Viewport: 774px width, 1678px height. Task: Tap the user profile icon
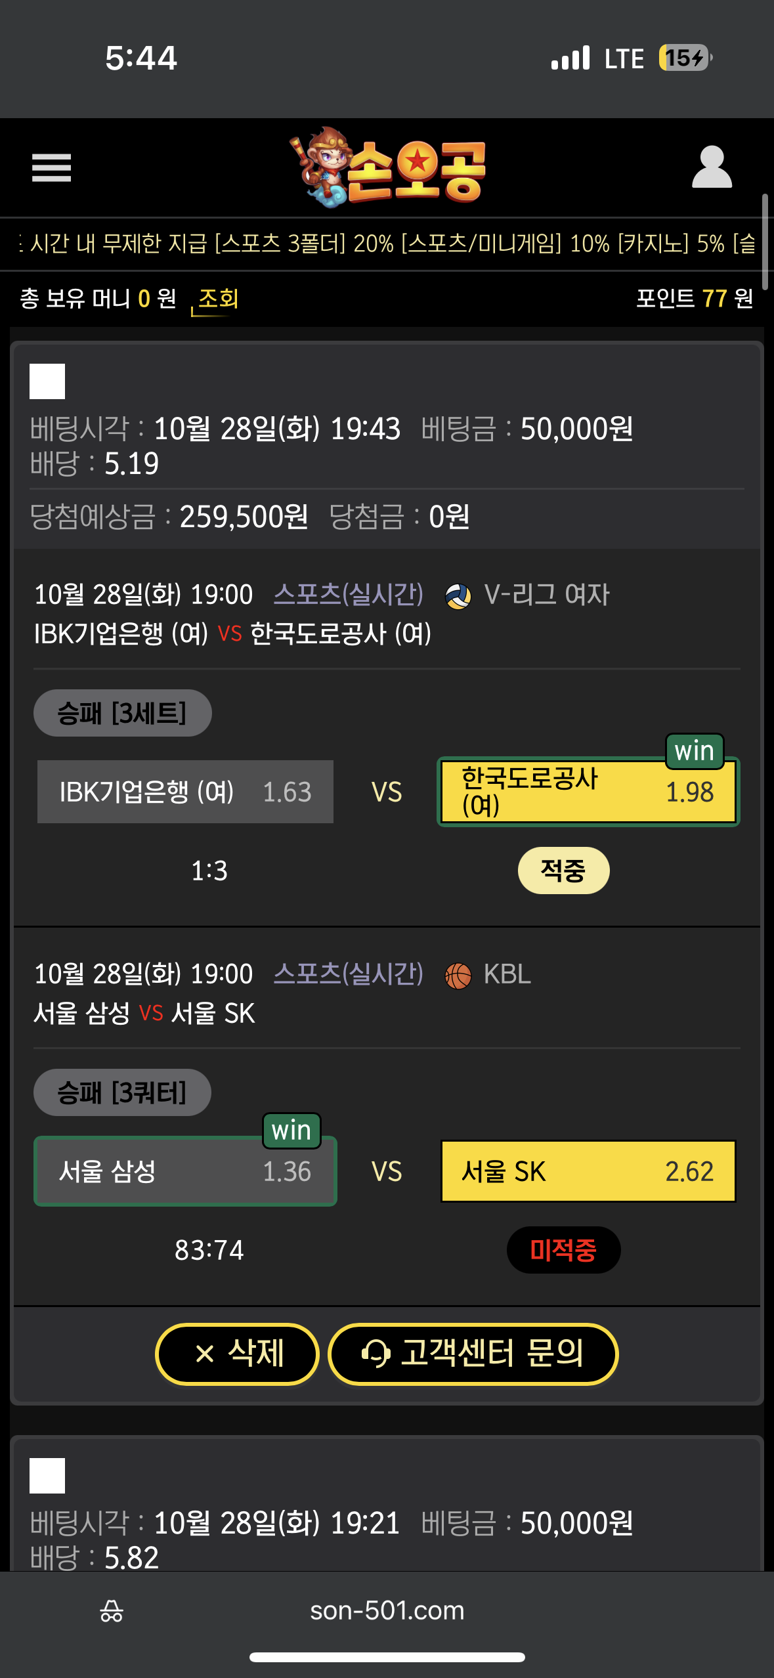712,167
